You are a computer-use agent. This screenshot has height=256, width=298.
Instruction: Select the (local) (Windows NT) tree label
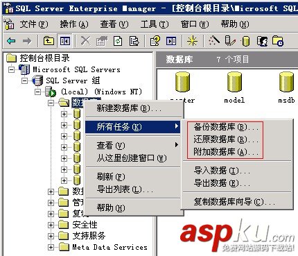[101, 92]
